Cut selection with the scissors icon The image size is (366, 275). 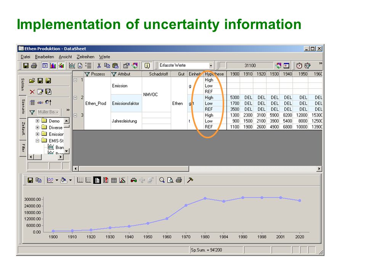[x=99, y=66]
